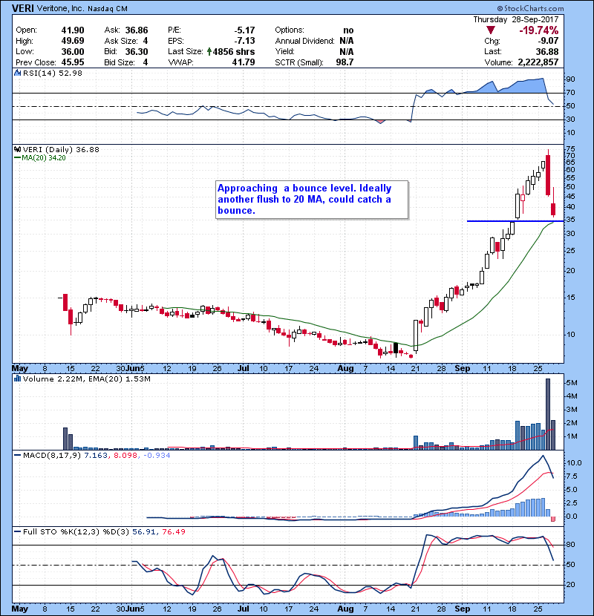Click the Aug label on the bottom date axis

pos(345,609)
